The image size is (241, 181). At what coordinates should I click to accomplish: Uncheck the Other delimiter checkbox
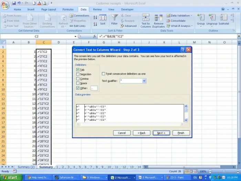pos(77,88)
